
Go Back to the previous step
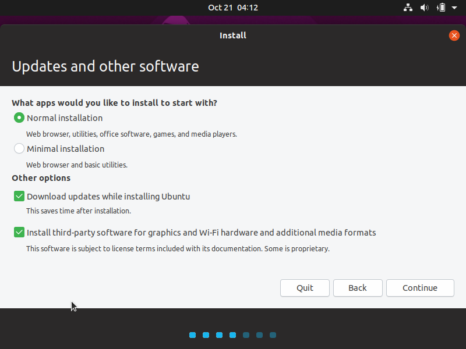(x=358, y=288)
